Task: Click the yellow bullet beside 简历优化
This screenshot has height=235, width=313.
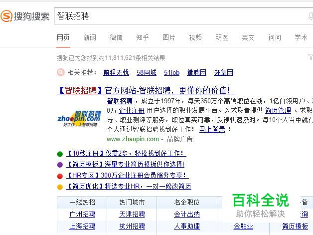Action: click(60, 187)
